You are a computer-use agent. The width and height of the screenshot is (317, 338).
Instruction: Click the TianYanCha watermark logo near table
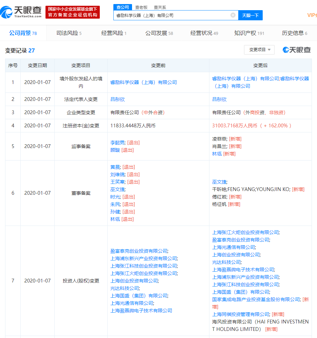[x=297, y=50]
